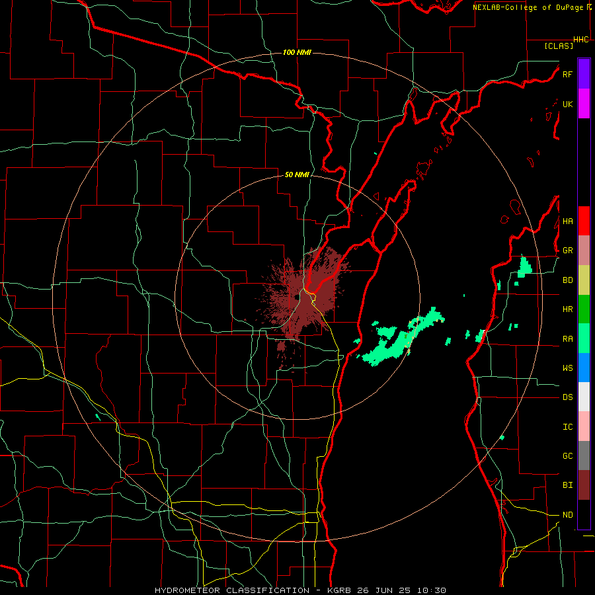Click the HA red legend swatch
The width and height of the screenshot is (595, 595).
(584, 221)
